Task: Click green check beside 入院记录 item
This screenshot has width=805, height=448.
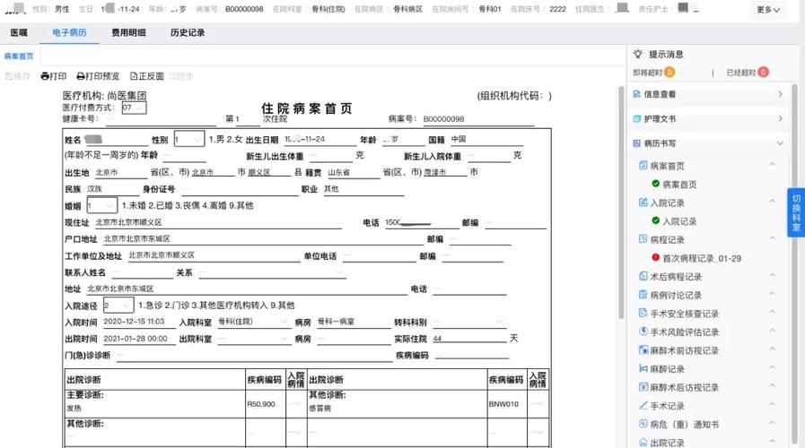Action: 656,220
